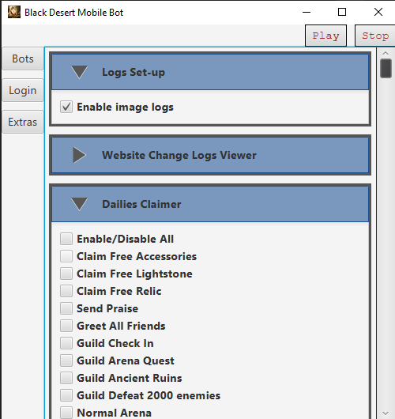The width and height of the screenshot is (395, 419).
Task: Tick the Guild Arena Quest checkbox
Action: tap(66, 360)
